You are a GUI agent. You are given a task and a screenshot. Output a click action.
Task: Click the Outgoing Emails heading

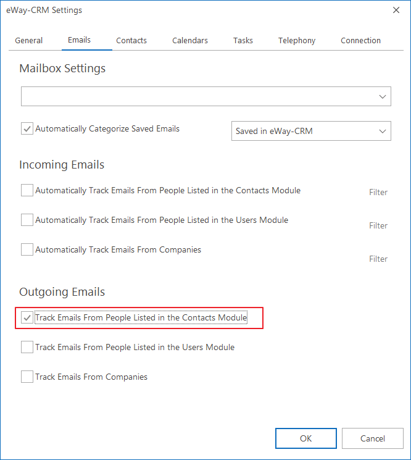[62, 292]
